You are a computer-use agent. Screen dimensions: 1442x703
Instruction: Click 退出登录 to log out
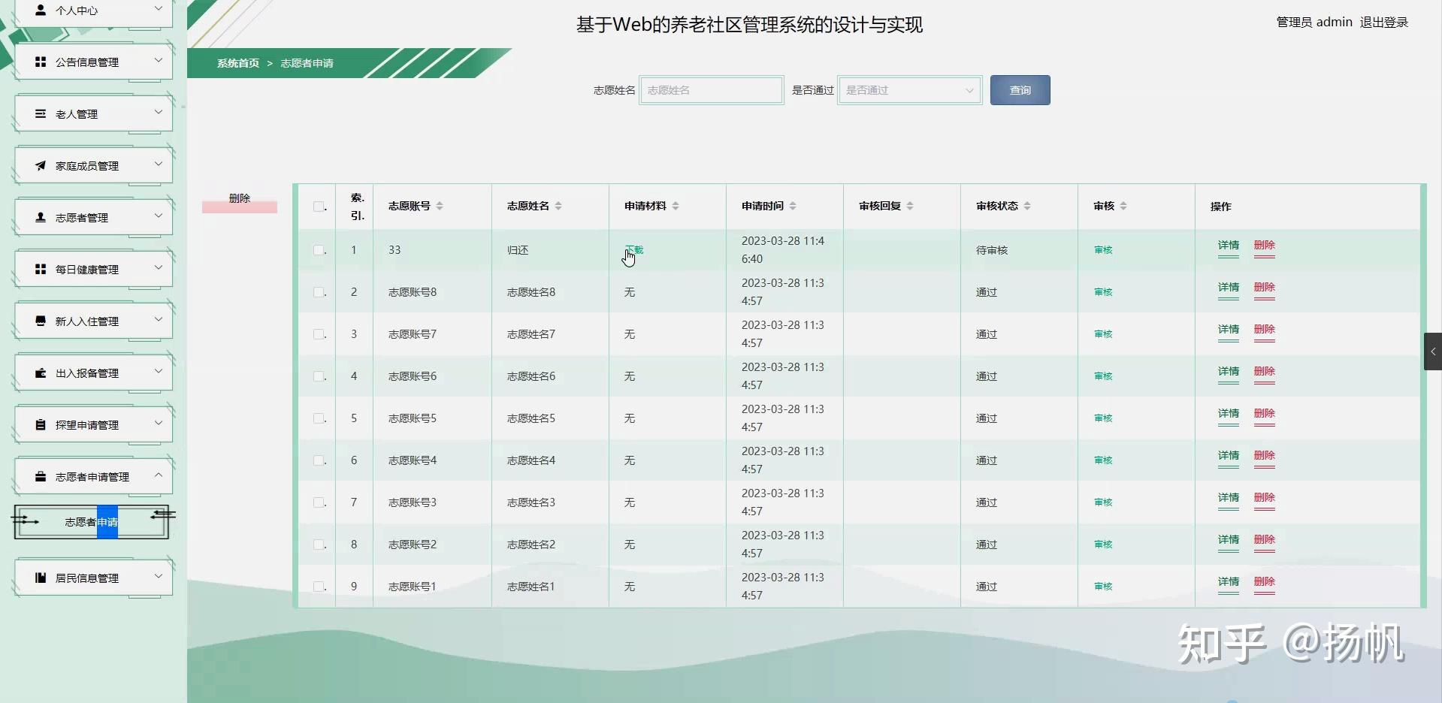[x=1383, y=22]
